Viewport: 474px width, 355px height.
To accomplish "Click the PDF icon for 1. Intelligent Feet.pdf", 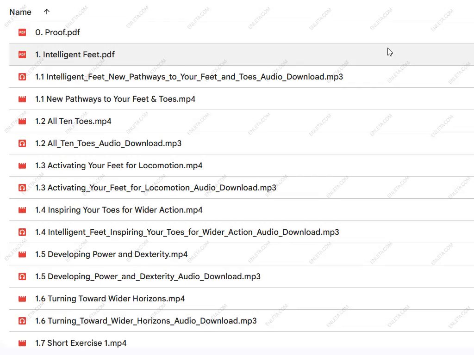I will [22, 55].
